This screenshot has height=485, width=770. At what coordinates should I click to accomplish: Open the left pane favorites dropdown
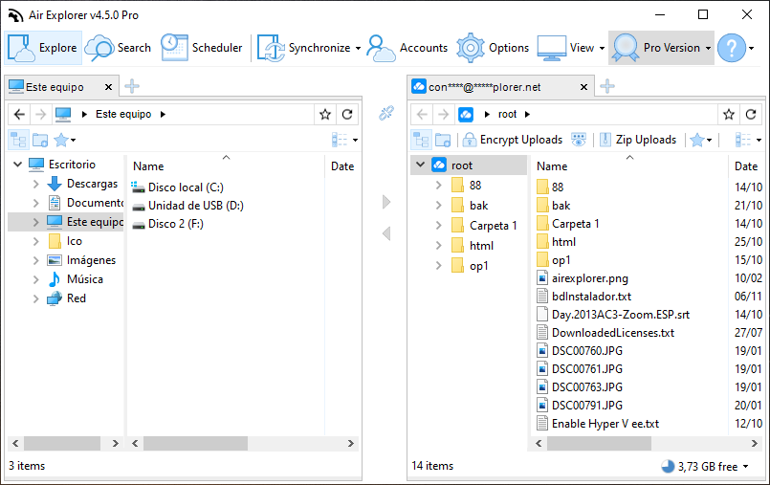point(65,140)
